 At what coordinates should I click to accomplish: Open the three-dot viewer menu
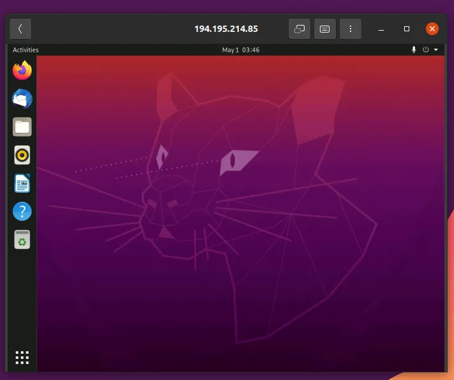click(351, 29)
